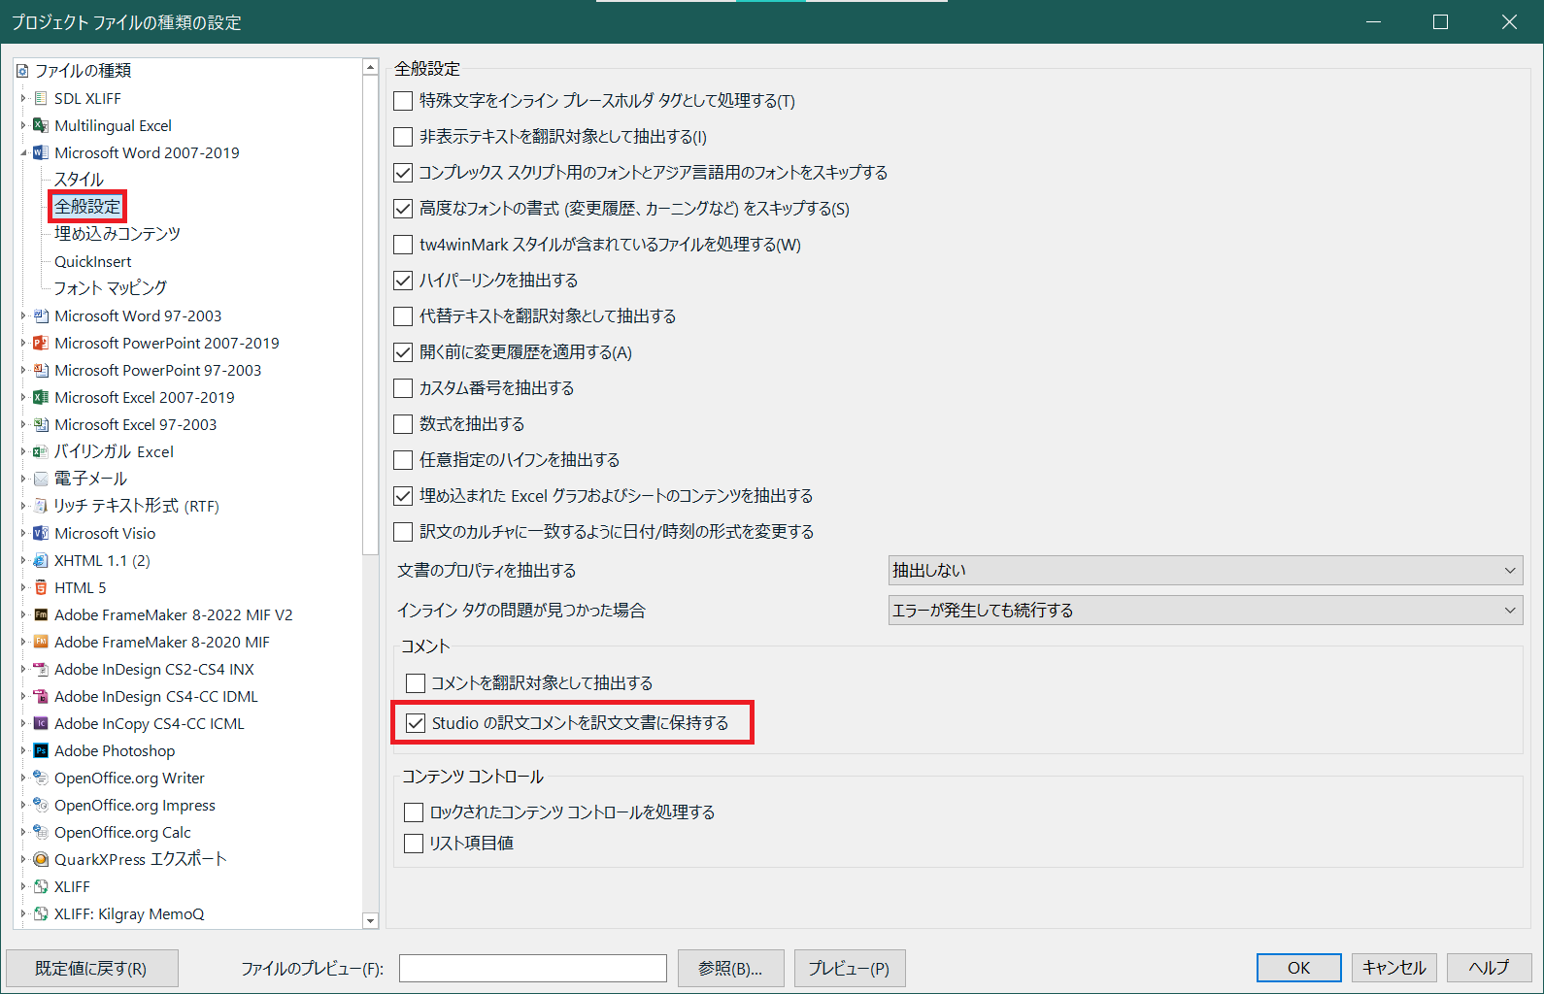Click the SDL XLIFF file type icon
Screen dimensions: 1544x994
pyautogui.click(x=41, y=98)
